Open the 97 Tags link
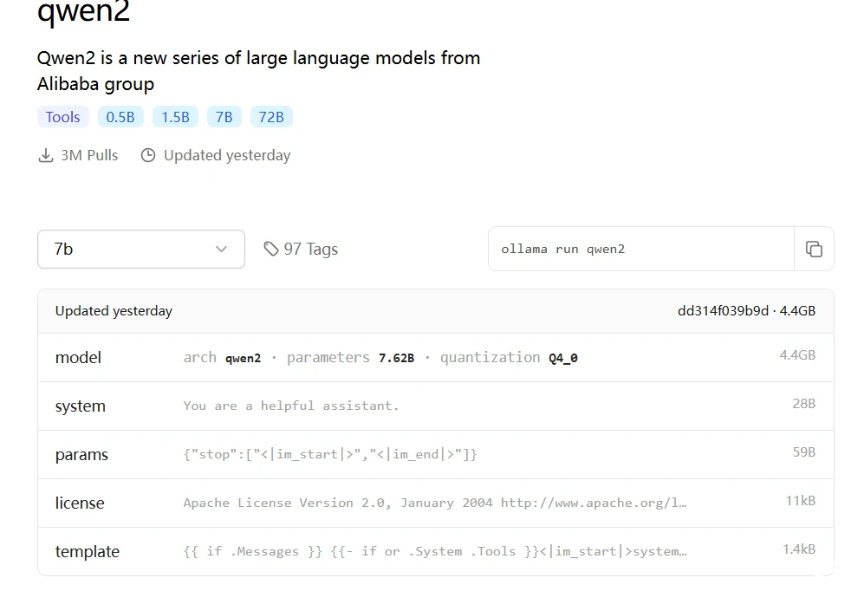 [301, 249]
